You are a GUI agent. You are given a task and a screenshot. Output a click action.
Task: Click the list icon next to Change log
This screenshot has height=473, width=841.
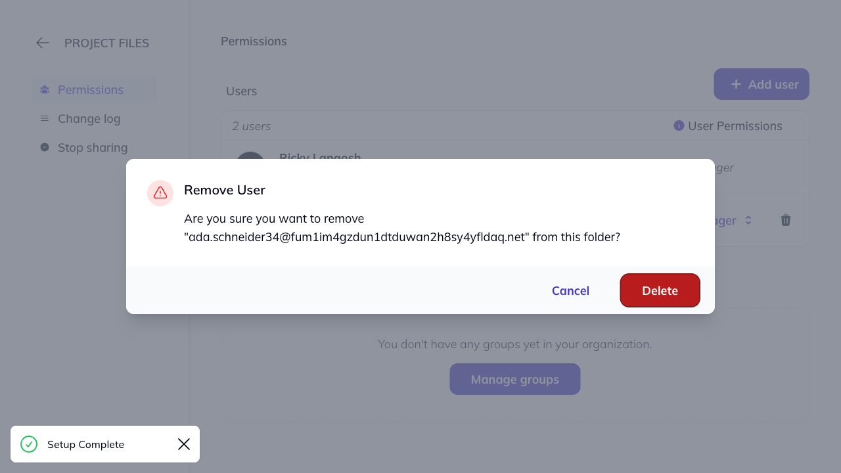point(44,118)
